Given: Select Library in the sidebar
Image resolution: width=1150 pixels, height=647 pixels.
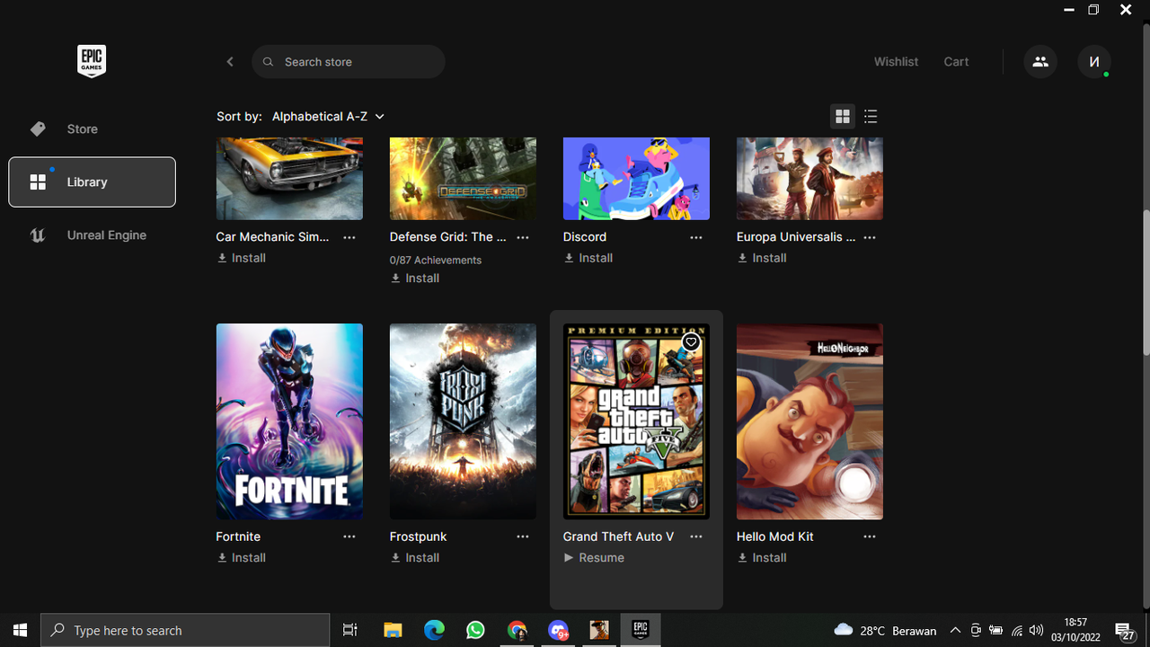Looking at the screenshot, I should point(92,182).
